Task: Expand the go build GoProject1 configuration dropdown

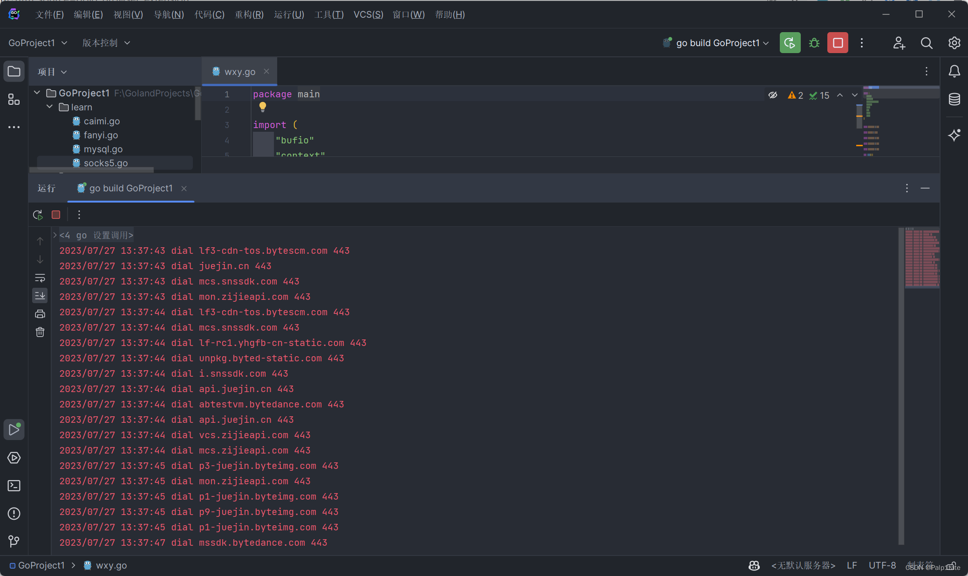Action: 766,43
